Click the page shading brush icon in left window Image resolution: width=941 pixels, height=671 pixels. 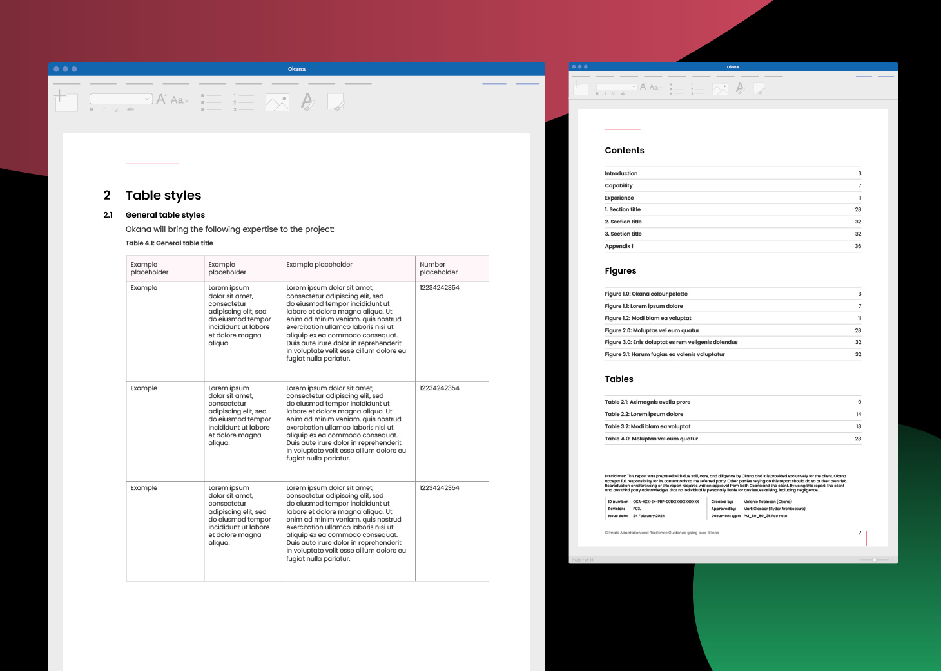tap(336, 102)
